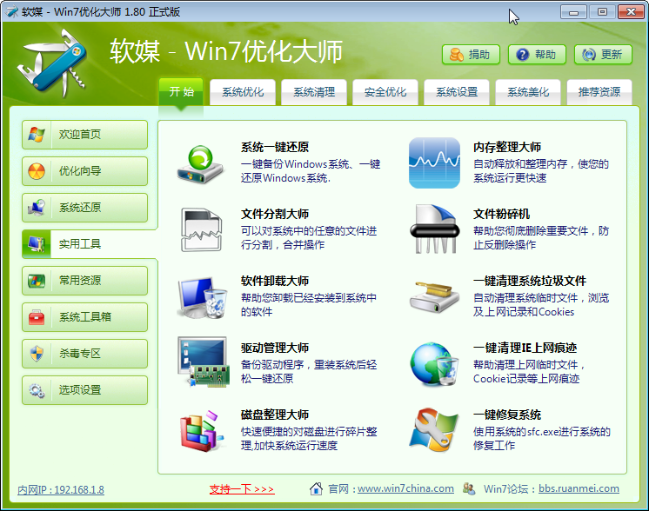Open the 系统美化 tab
This screenshot has height=511, width=649.
click(x=528, y=92)
